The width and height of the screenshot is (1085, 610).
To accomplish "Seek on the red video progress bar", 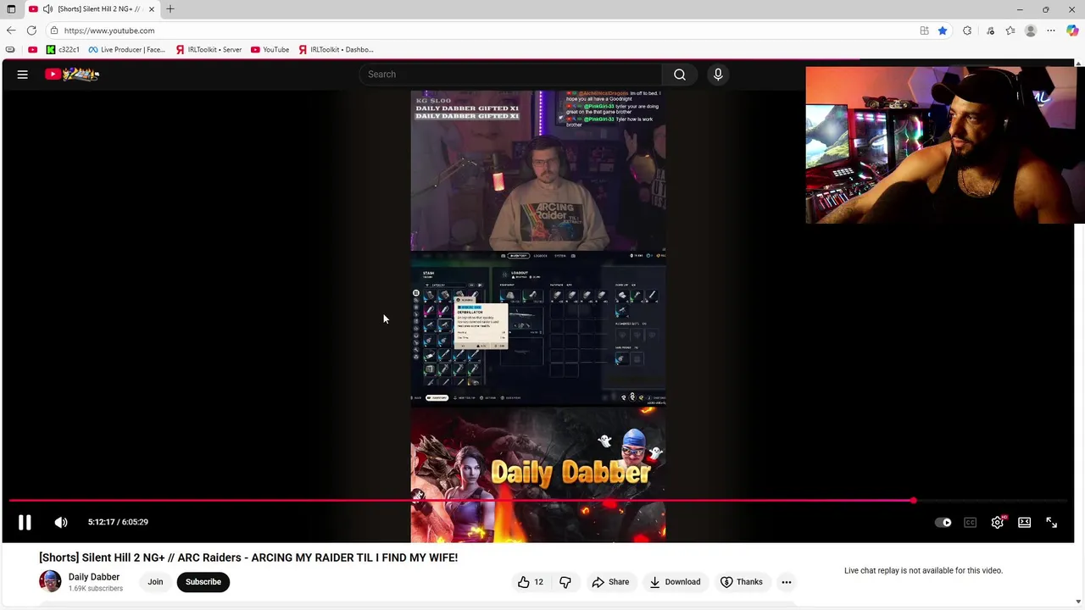I will pyautogui.click(x=537, y=502).
